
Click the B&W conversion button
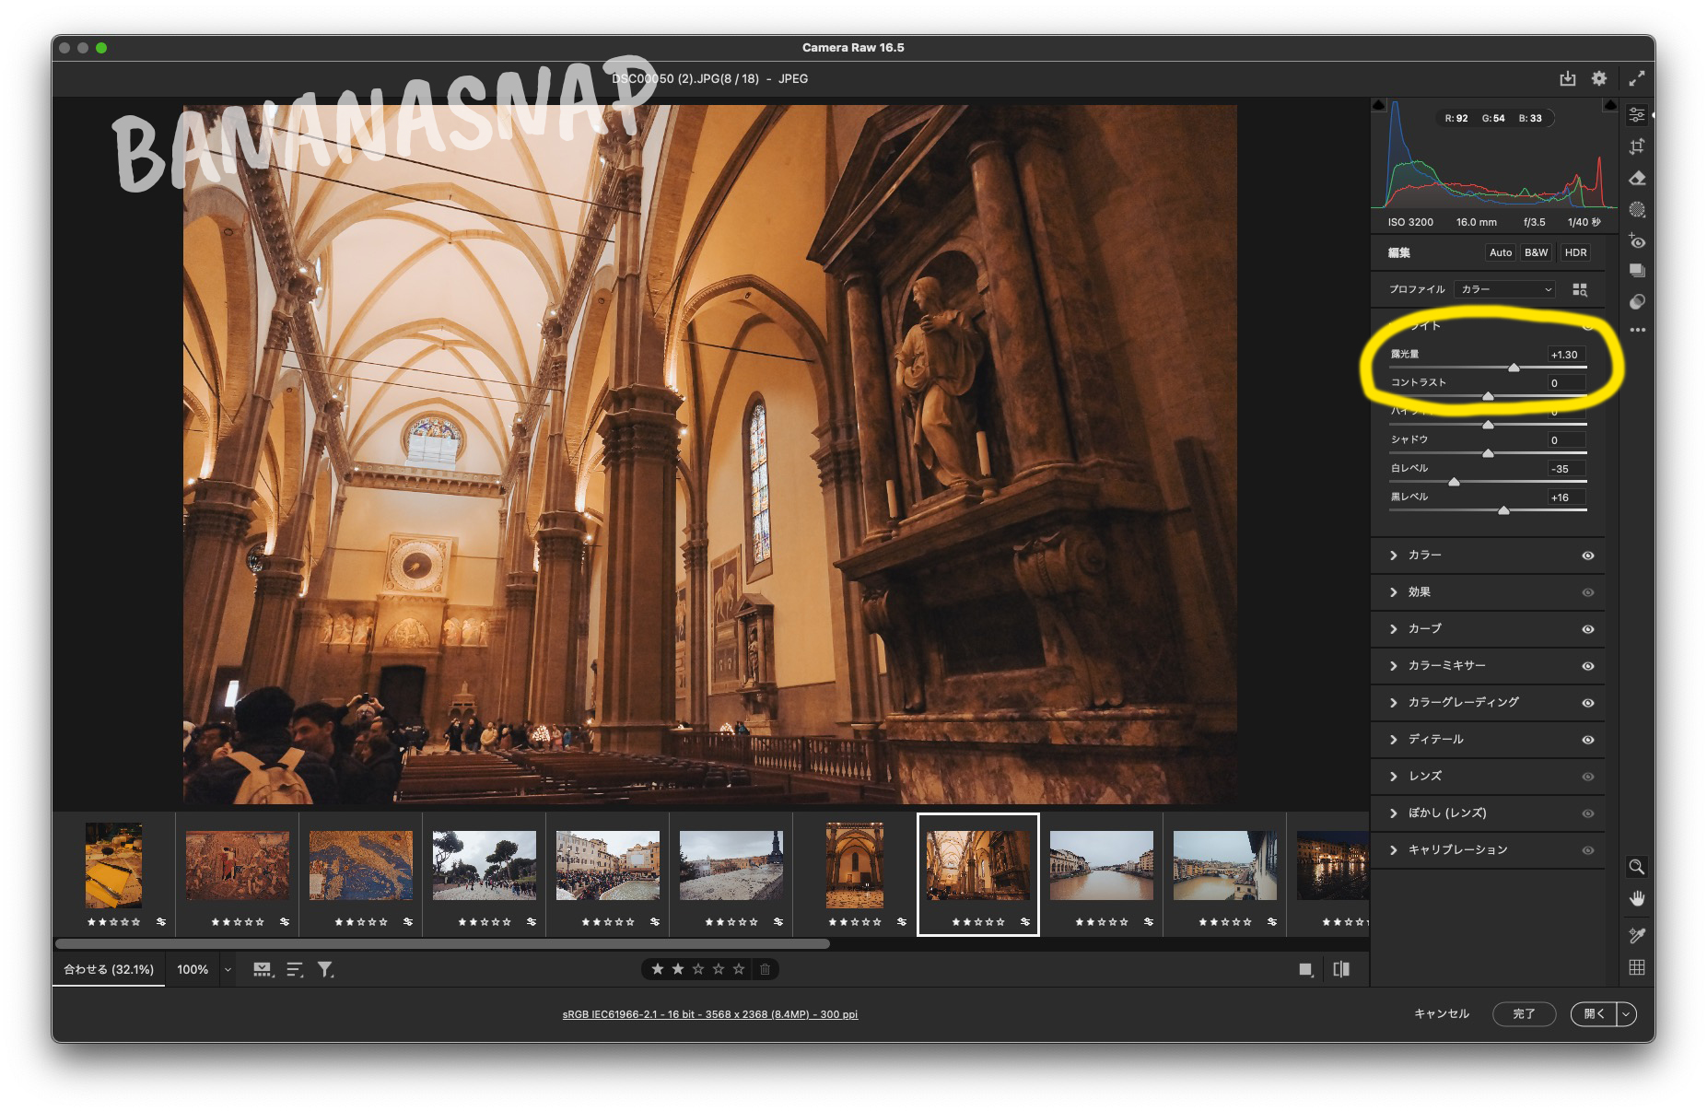(x=1536, y=252)
